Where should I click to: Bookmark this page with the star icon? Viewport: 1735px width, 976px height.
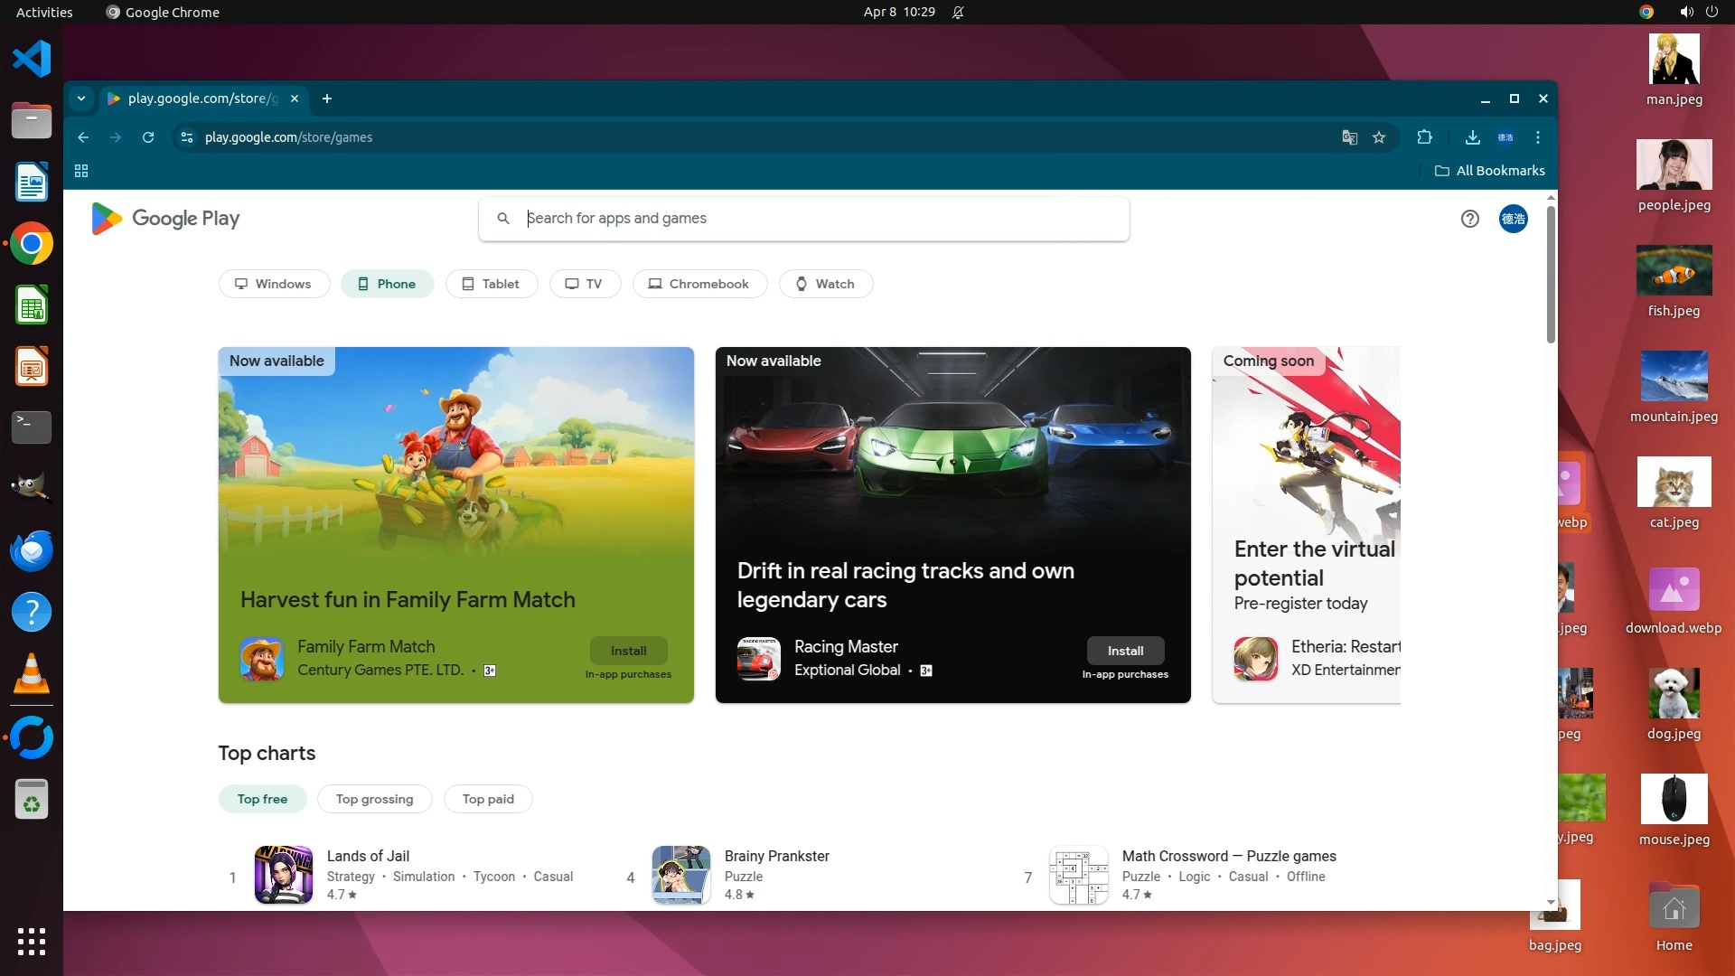(1379, 137)
